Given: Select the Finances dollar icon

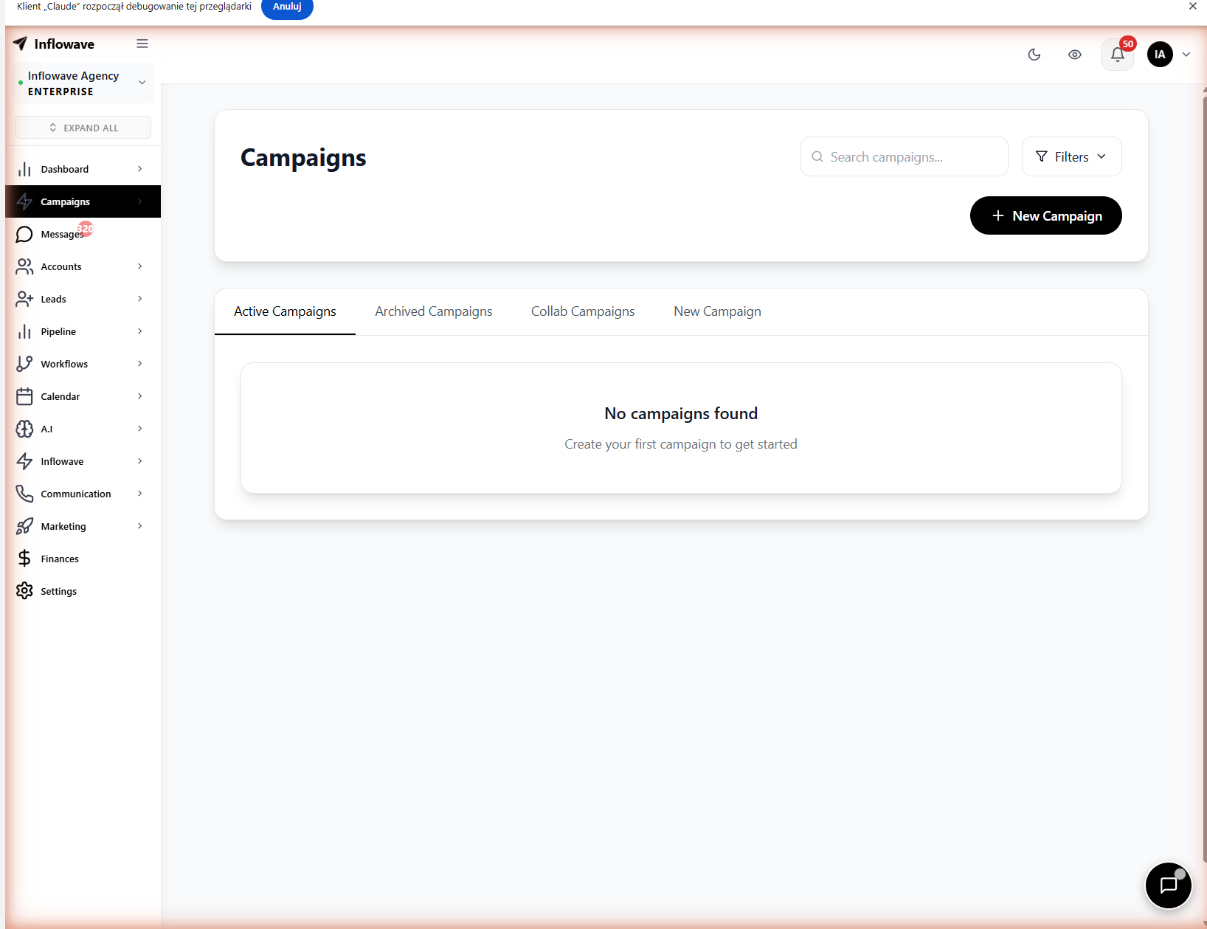Looking at the screenshot, I should point(24,559).
